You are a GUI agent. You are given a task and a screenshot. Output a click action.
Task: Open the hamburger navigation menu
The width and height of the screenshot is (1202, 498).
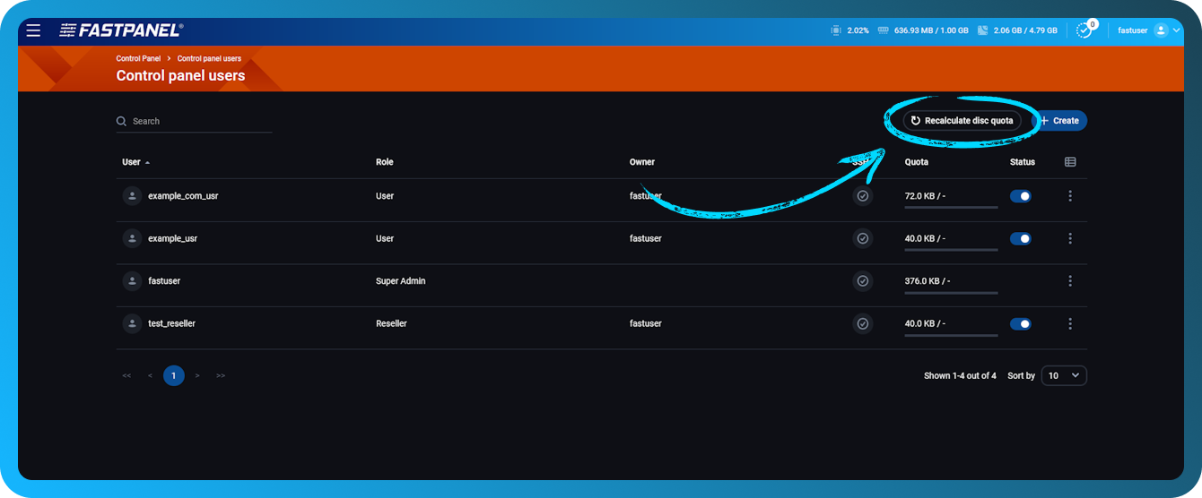click(x=33, y=30)
